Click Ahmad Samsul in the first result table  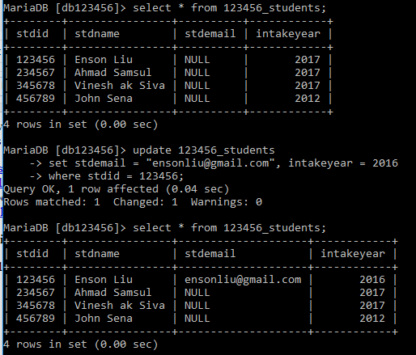113,73
